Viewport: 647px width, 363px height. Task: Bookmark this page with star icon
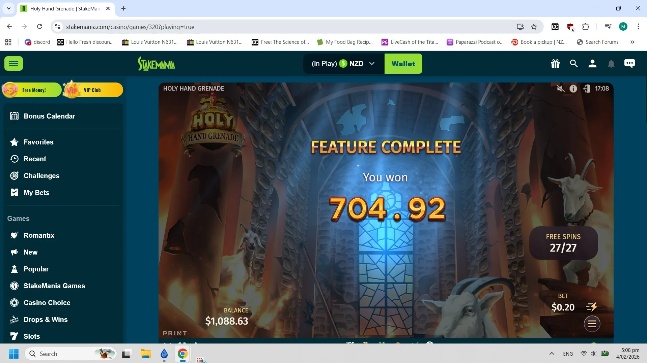tap(534, 27)
